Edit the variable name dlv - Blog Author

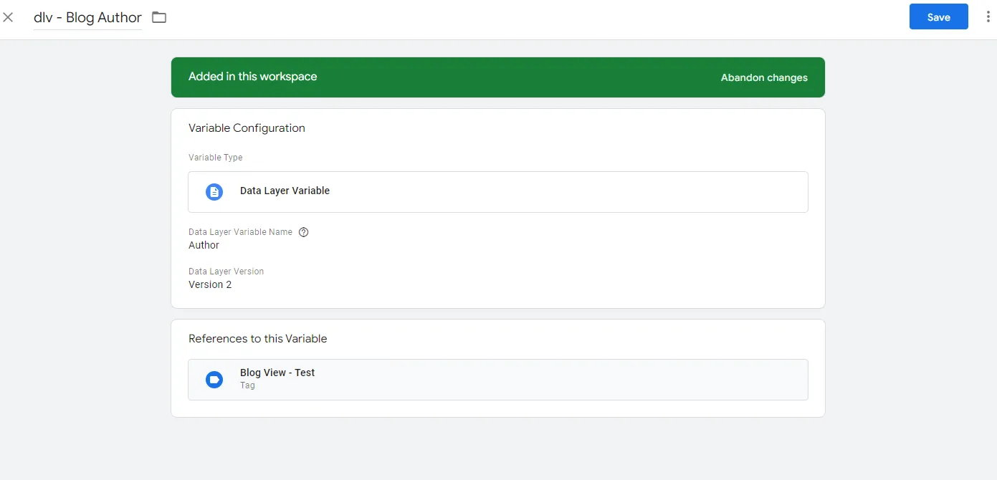(87, 18)
